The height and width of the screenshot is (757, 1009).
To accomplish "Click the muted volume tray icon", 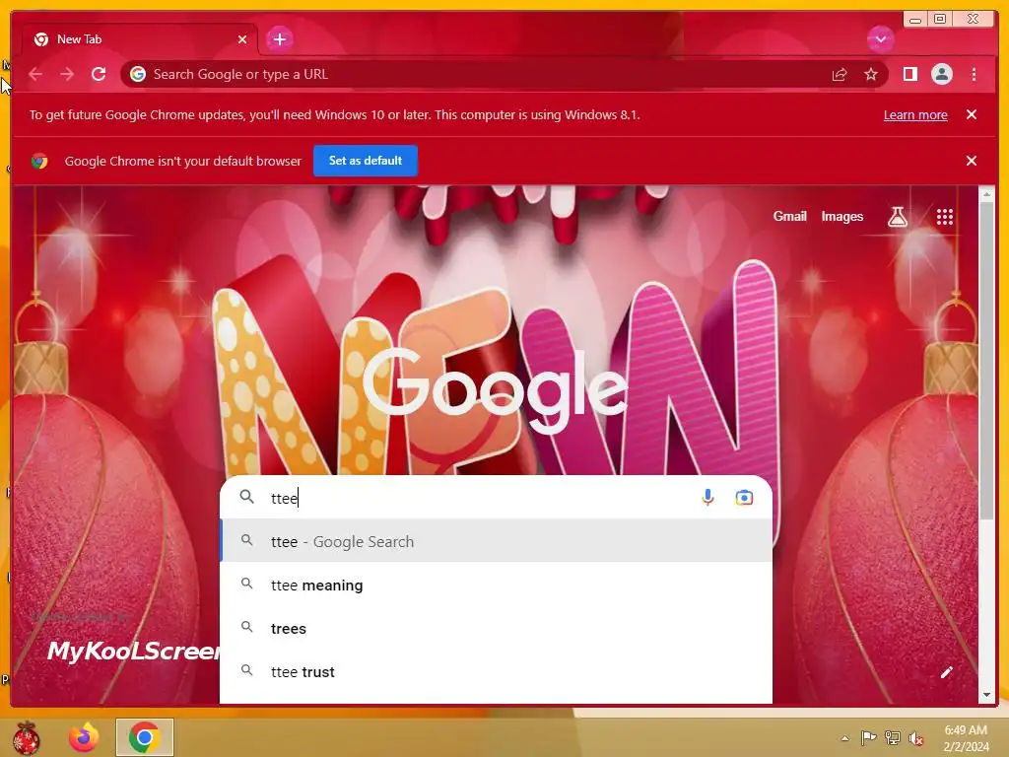I will click(x=915, y=738).
